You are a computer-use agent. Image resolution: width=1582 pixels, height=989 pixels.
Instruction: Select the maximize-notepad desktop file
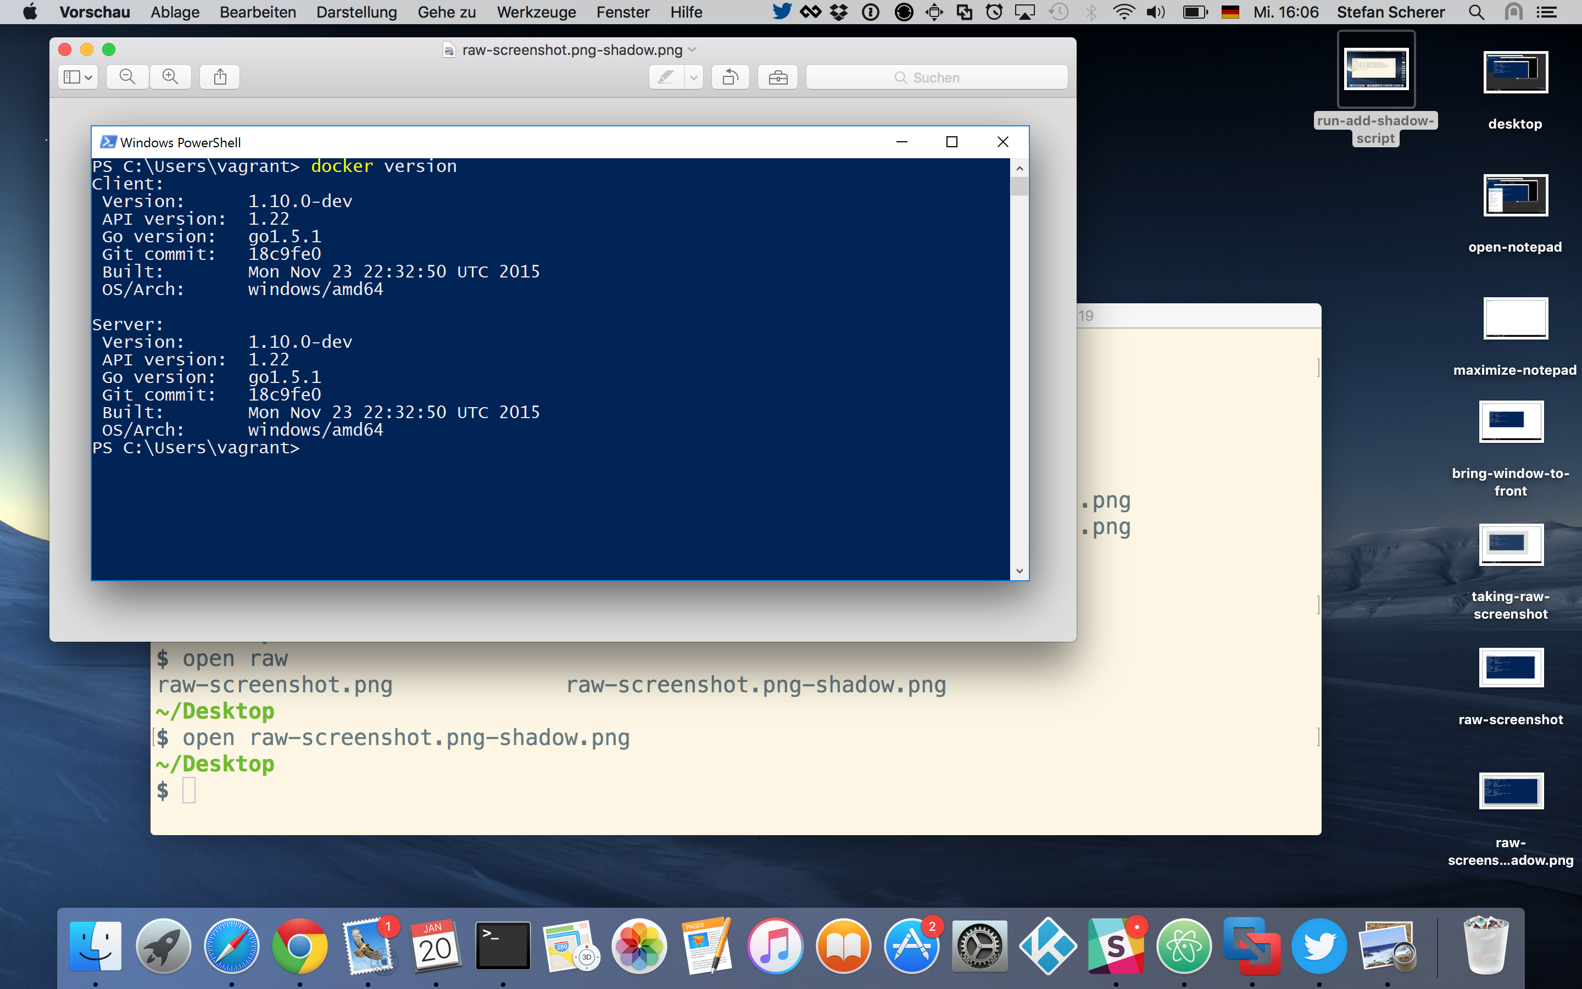tap(1516, 318)
